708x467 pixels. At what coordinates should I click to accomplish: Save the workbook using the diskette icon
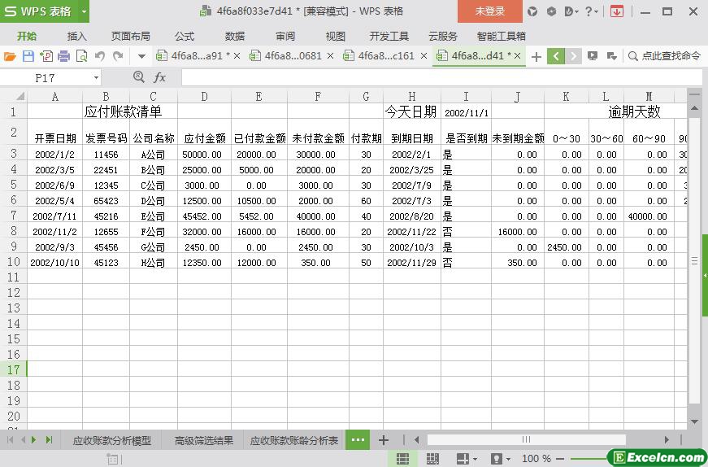(28, 56)
